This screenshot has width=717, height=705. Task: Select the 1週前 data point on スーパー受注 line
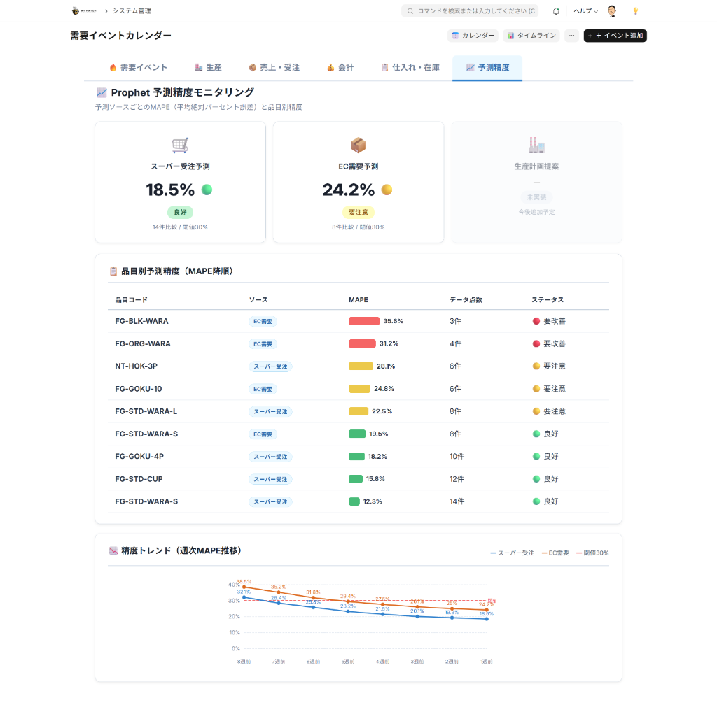pyautogui.click(x=487, y=619)
